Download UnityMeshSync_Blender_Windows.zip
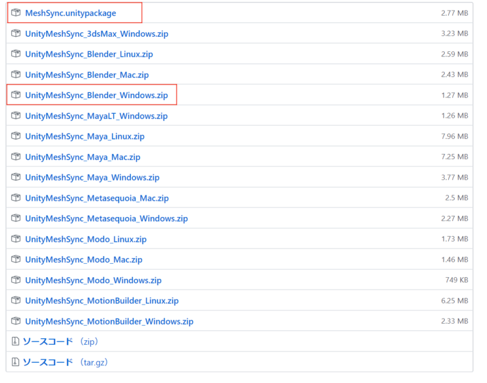Viewport: 487px width, 383px height. coord(96,95)
